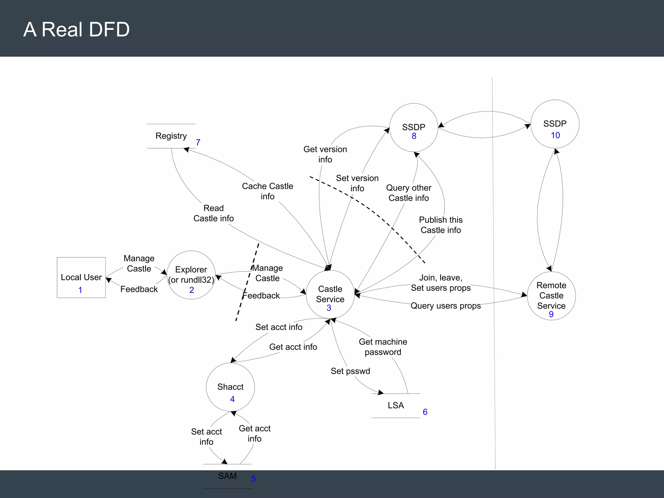Viewport: 664px width, 498px height.
Task: Select the Shacct process circle
Action: point(230,387)
